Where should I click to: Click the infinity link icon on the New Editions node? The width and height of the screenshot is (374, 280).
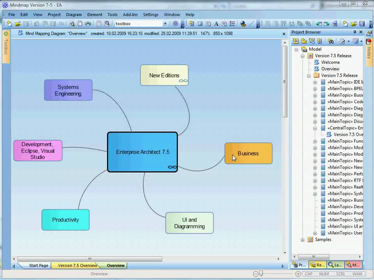(x=183, y=81)
